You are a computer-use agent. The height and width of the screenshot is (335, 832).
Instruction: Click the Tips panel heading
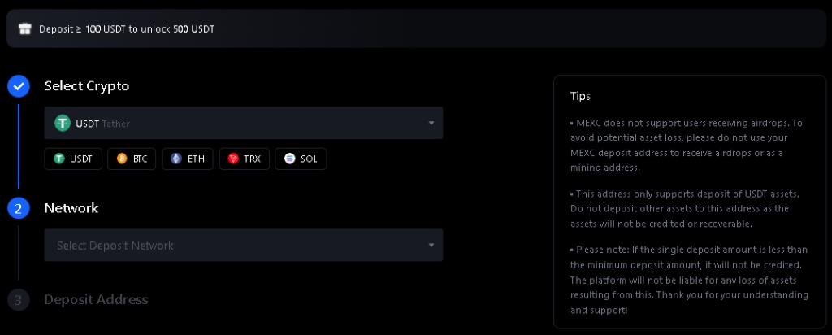pos(580,96)
